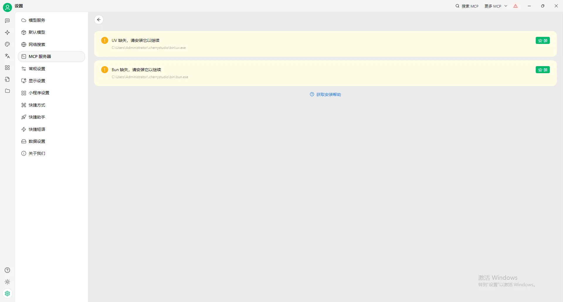Click the user avatar at top left

[7, 7]
